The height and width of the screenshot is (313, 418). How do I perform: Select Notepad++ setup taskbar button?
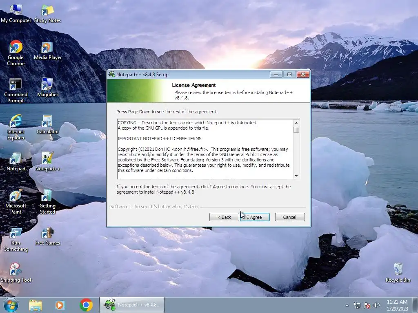tap(132, 305)
